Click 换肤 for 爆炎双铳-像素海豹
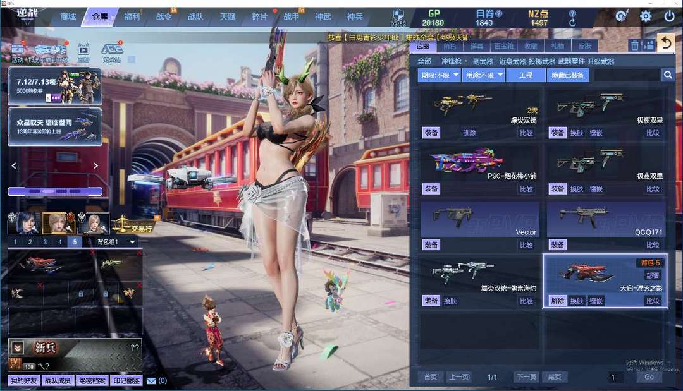Viewport: 683px width, 391px height. point(450,301)
